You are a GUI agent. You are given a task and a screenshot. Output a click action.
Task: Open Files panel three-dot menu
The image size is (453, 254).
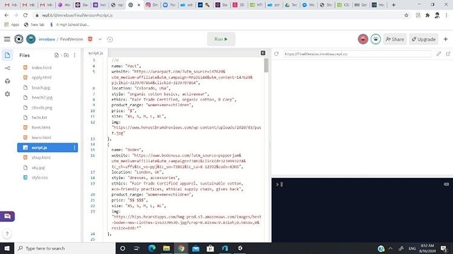click(x=74, y=55)
